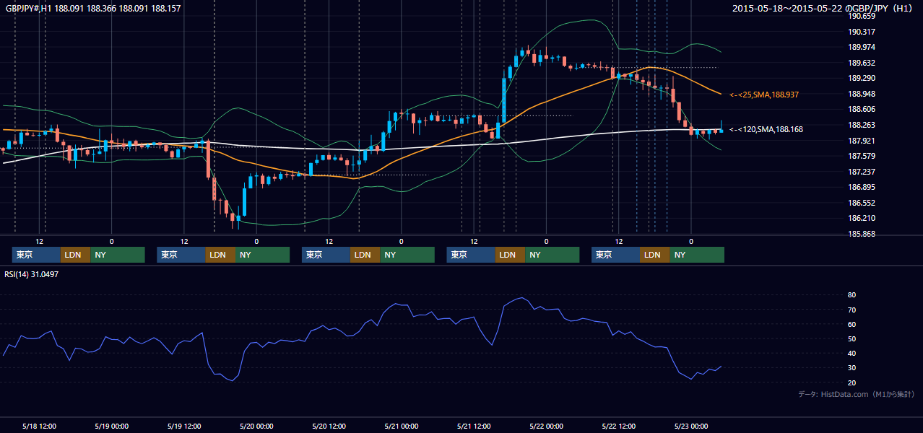This screenshot has width=923, height=433.
Task: Click price axis label 187.237
Action: (x=862, y=172)
